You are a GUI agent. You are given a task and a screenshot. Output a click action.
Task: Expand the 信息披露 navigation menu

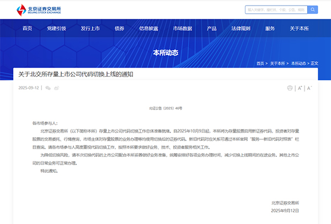(x=148, y=28)
